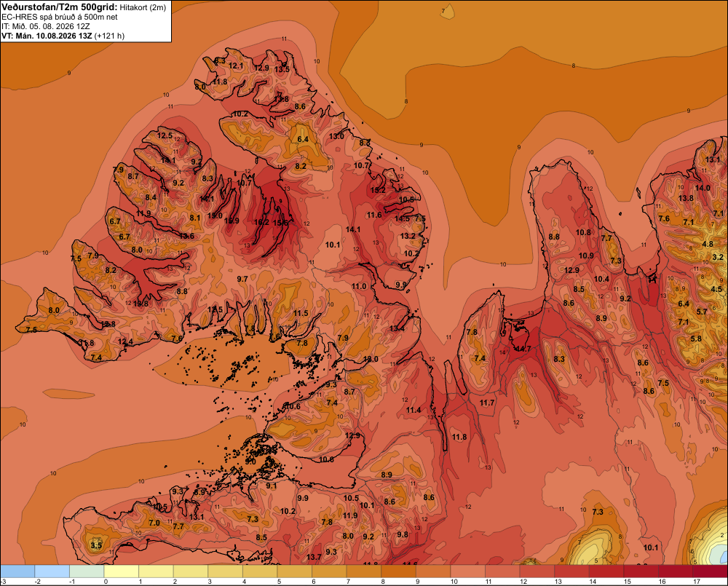
Task: Select the legend swatch between 8 and 9
Action: [398, 571]
